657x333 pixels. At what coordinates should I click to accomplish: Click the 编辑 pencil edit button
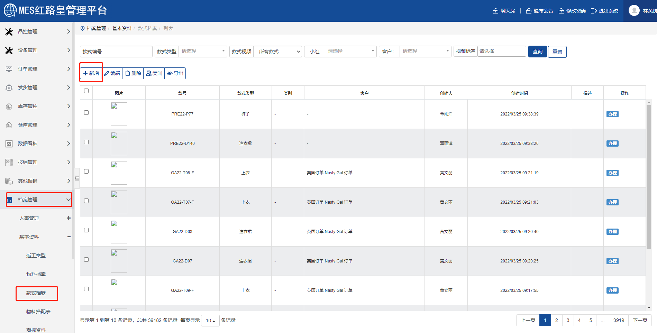[112, 73]
